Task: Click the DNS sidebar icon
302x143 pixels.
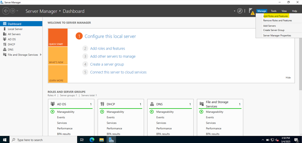Action: [x=5, y=50]
